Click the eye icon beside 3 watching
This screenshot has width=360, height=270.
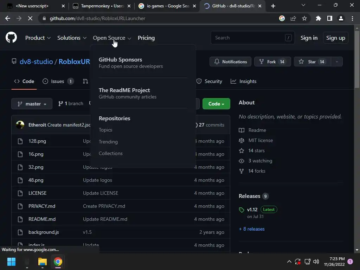point(242,161)
